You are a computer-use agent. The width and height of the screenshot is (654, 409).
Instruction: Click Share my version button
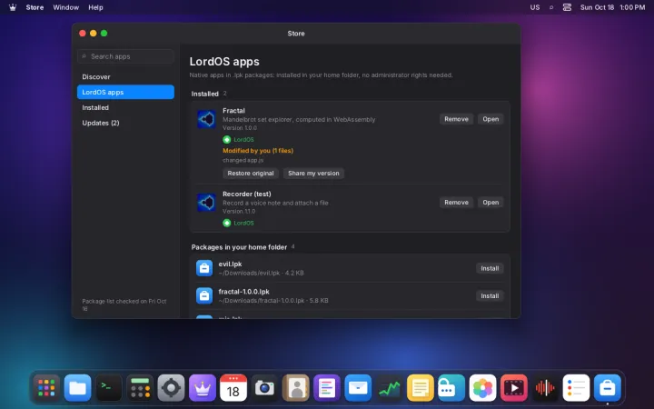[313, 174]
